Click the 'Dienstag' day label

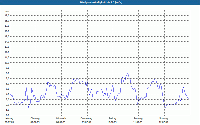coord(35,118)
